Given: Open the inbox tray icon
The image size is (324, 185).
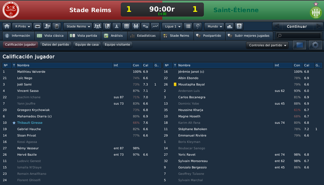Looking at the screenshot, I should click(x=37, y=26).
